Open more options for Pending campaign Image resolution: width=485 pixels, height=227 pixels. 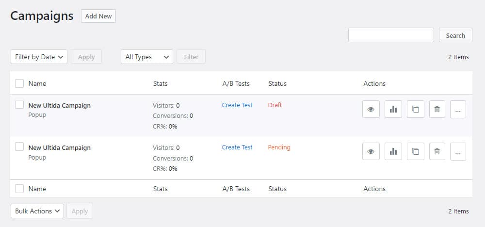[x=458, y=151]
